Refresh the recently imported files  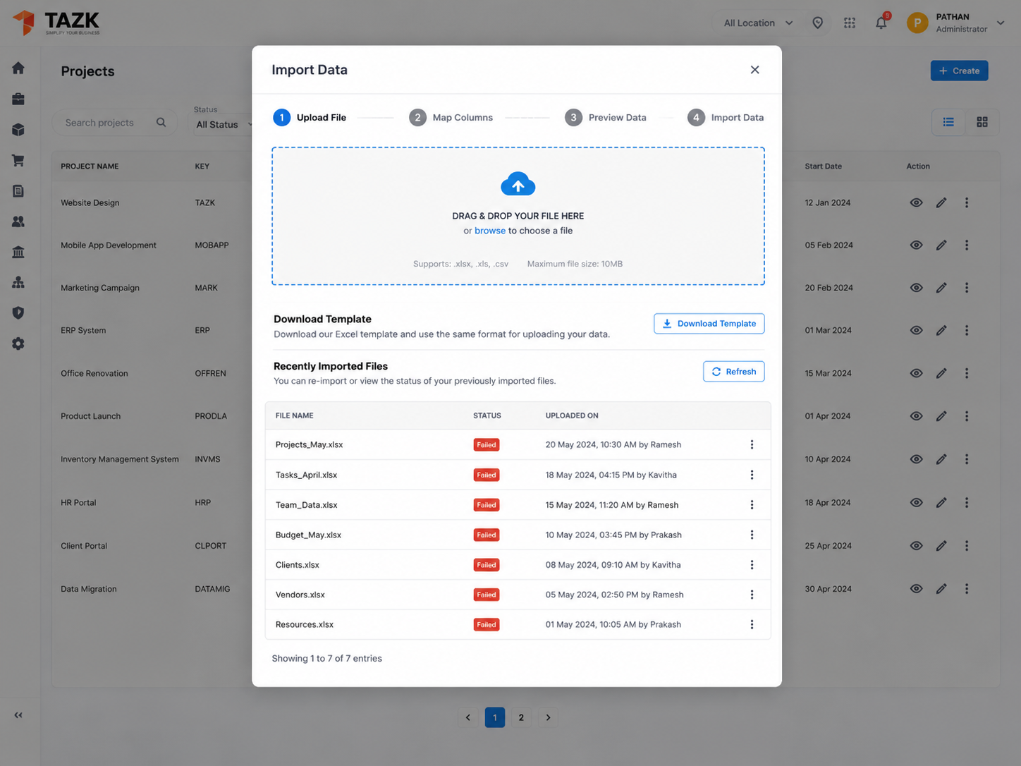pos(734,372)
